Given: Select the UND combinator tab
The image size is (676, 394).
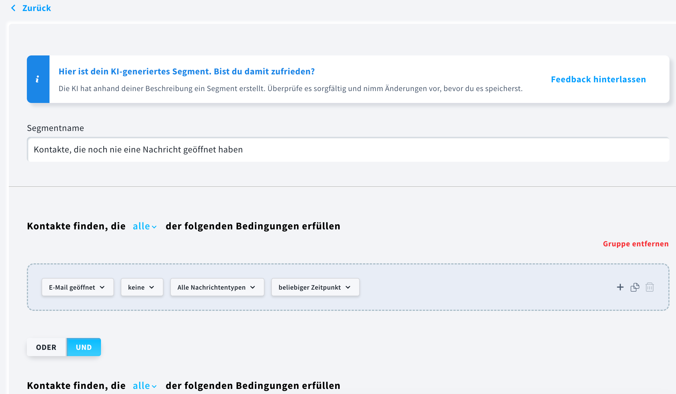Looking at the screenshot, I should [x=83, y=347].
